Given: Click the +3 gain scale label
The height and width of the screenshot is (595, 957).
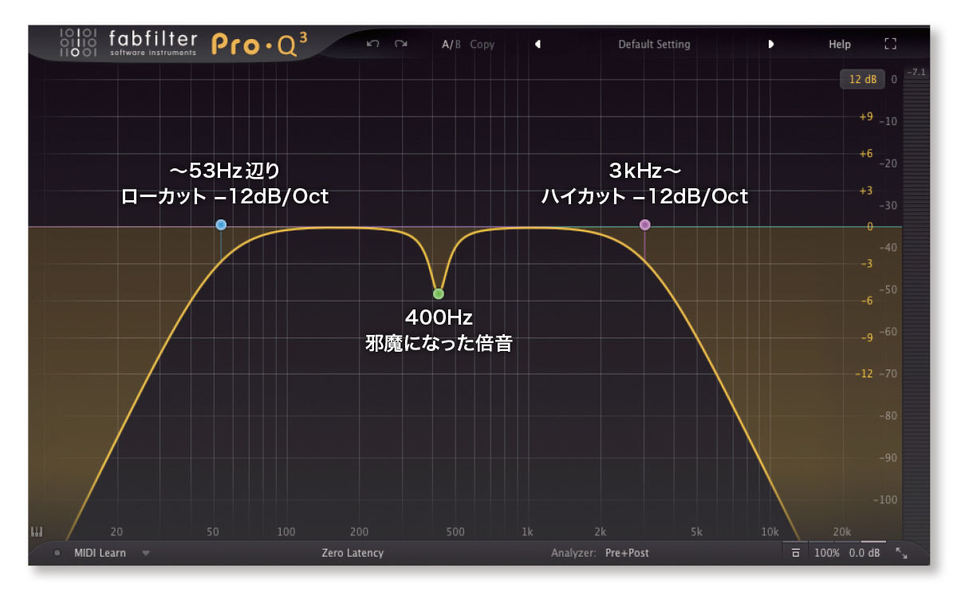Looking at the screenshot, I should [x=866, y=191].
